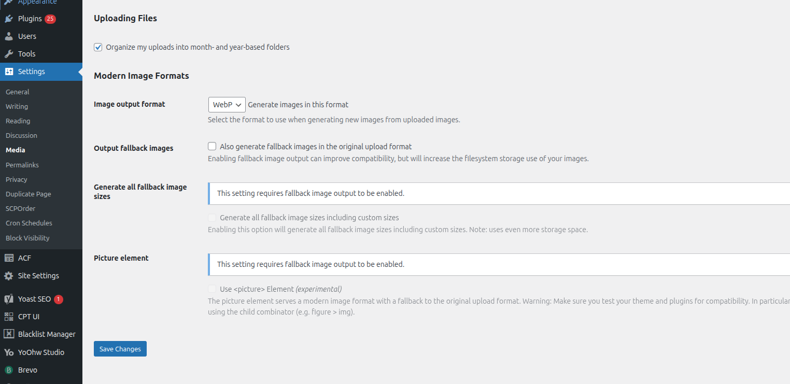This screenshot has height=384, width=790.
Task: Enable fallback images in original upload format
Action: [x=212, y=147]
